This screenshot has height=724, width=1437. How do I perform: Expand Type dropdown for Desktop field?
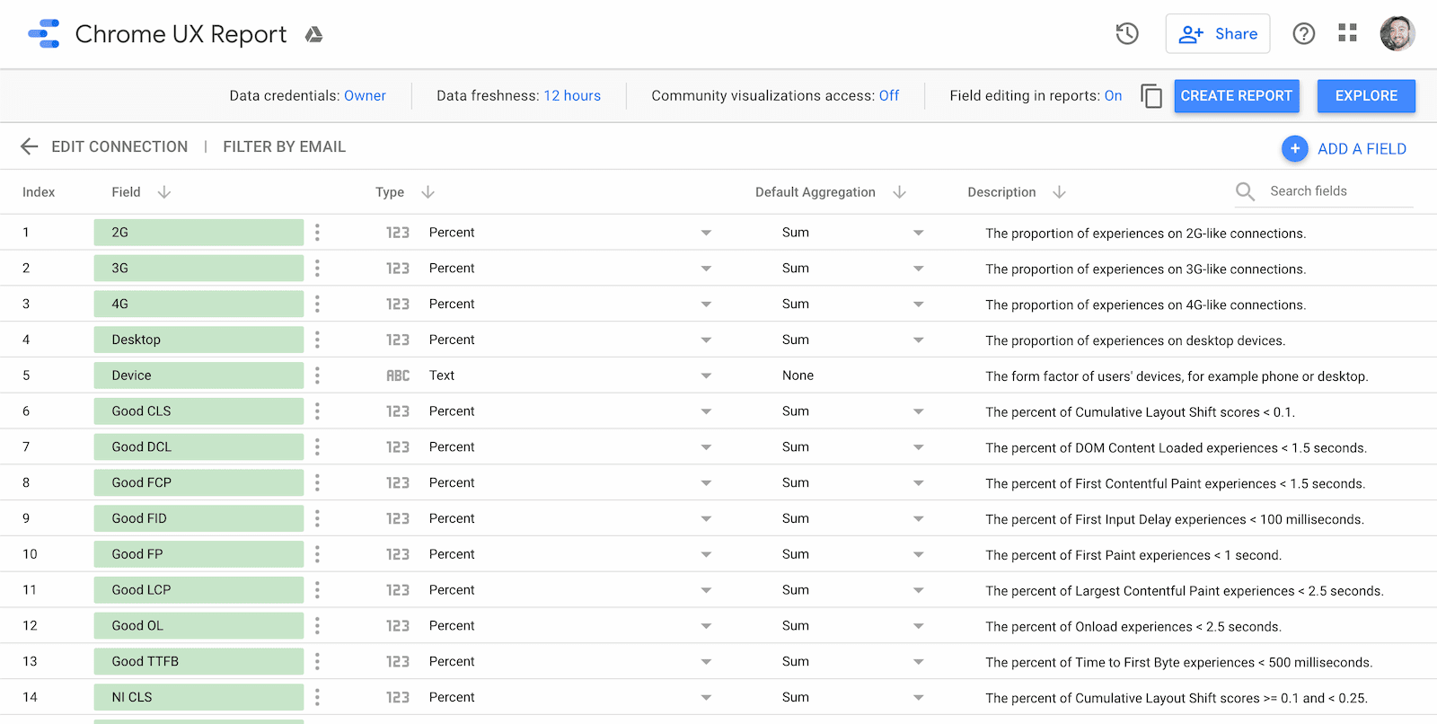[706, 340]
